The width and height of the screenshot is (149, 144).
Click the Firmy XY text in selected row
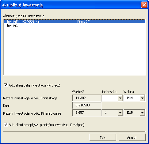[x=84, y=21]
